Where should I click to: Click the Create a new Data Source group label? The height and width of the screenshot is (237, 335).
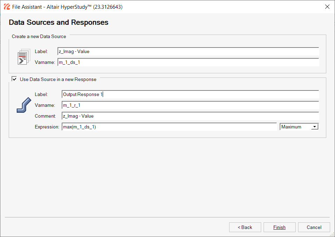point(39,36)
